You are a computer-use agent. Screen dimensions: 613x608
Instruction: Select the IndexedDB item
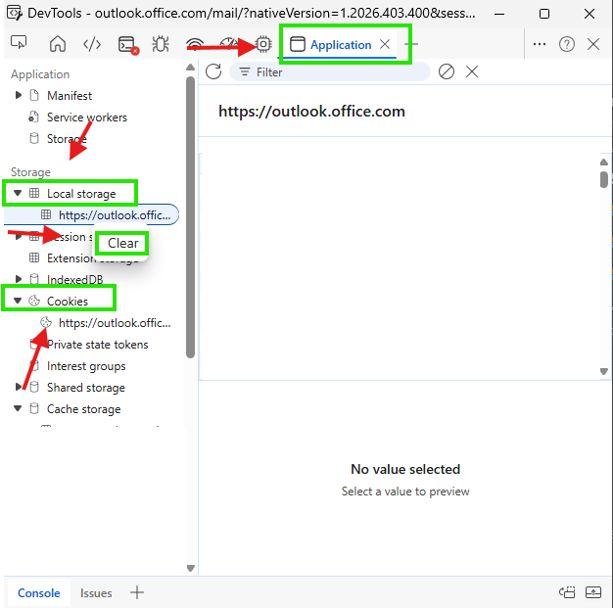(x=74, y=280)
